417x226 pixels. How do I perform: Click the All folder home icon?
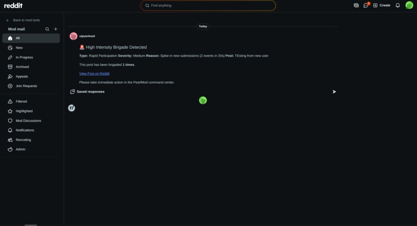(x=10, y=38)
